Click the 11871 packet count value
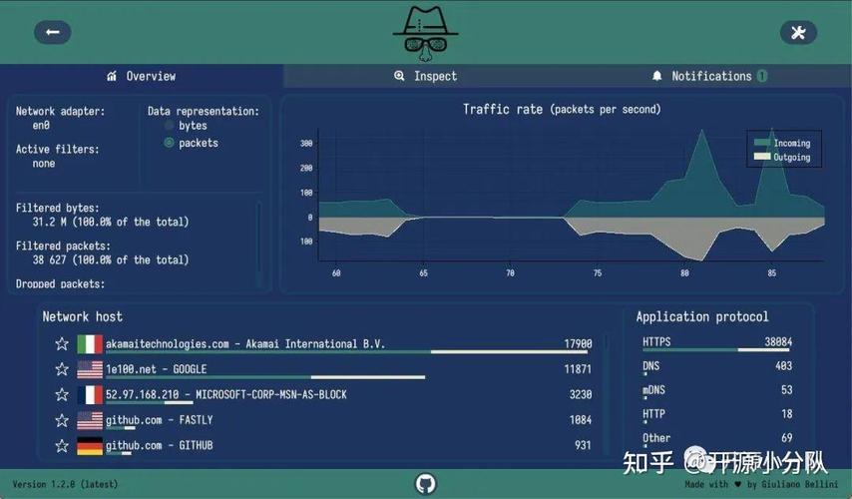This screenshot has height=499, width=852. pyautogui.click(x=578, y=369)
